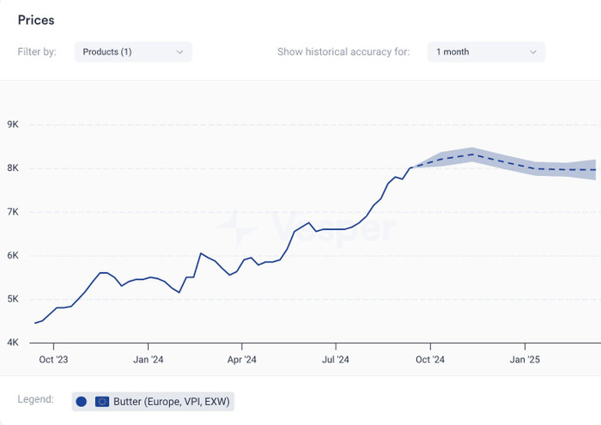
Task: Click the Apr '24 axis tick label
Action: (242, 360)
